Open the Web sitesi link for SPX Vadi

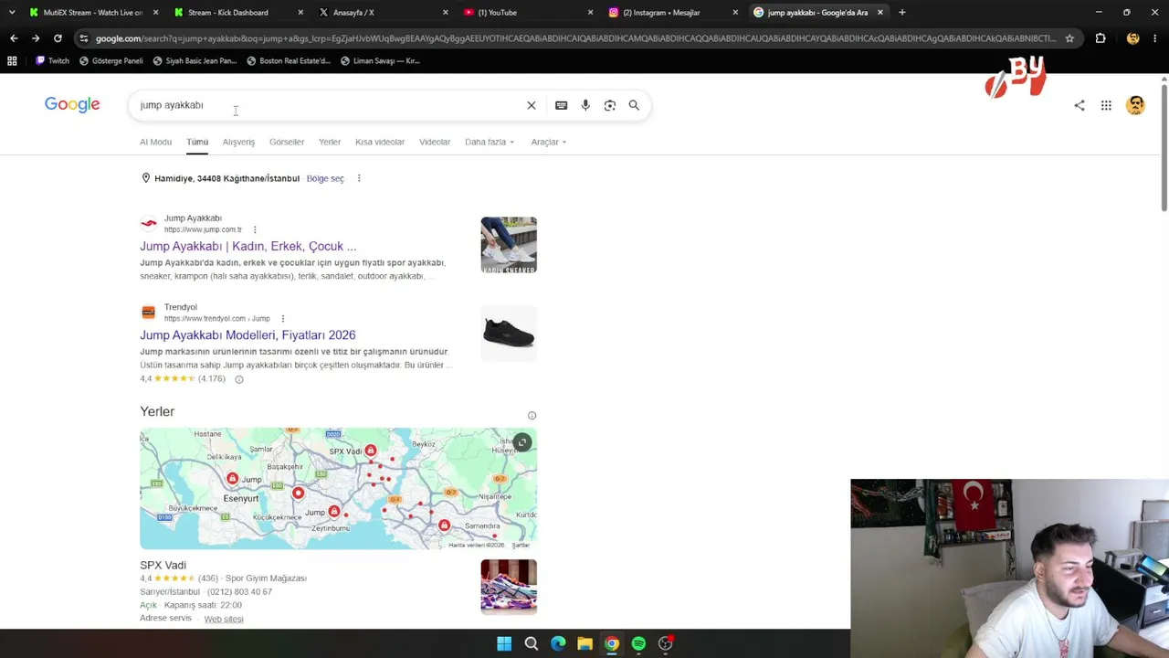[x=224, y=620]
